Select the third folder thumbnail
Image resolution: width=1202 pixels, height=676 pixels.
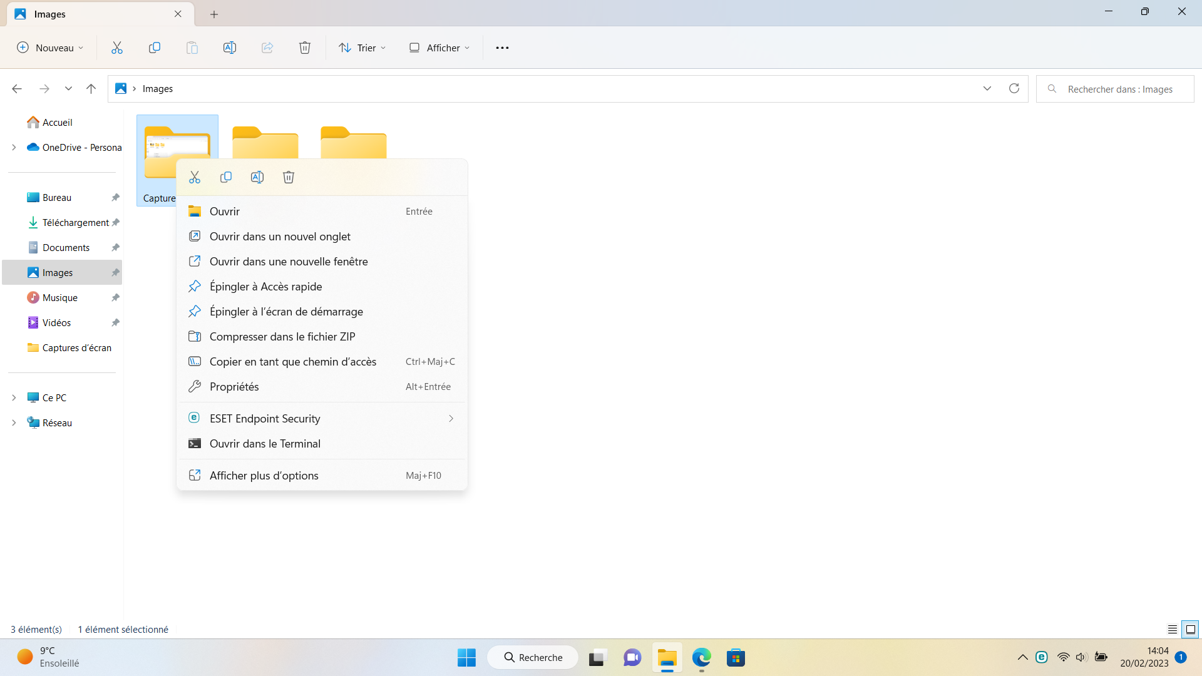354,143
